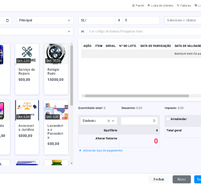Image resolution: width=201 pixels, height=185 pixels.
Task: Go to Painel in top navigation
Action: [138, 5]
